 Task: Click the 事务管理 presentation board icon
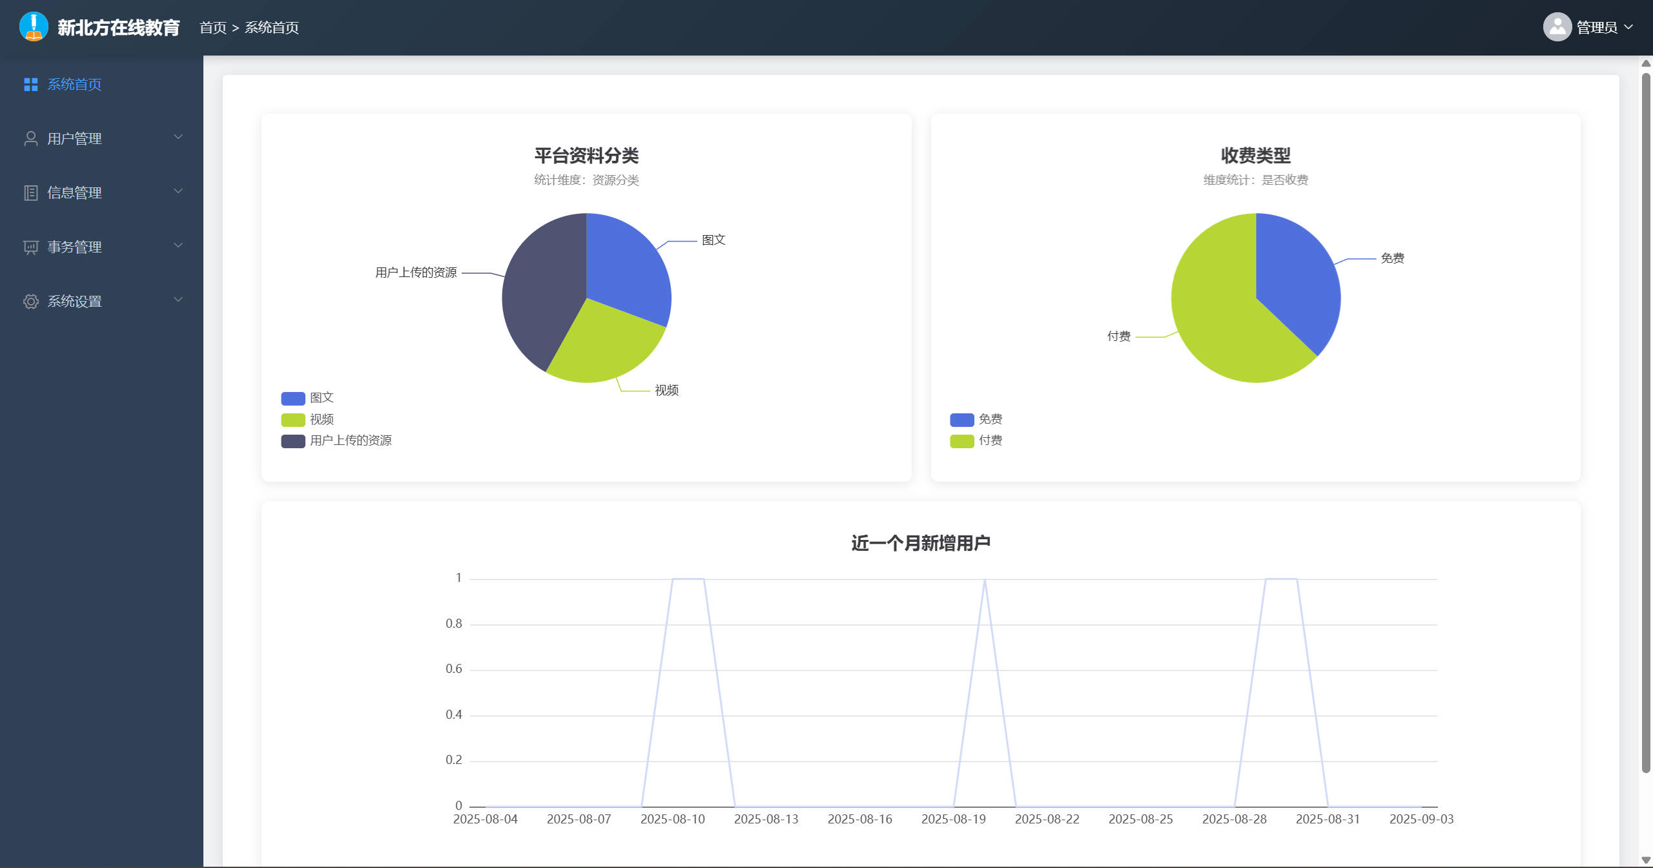coord(30,247)
